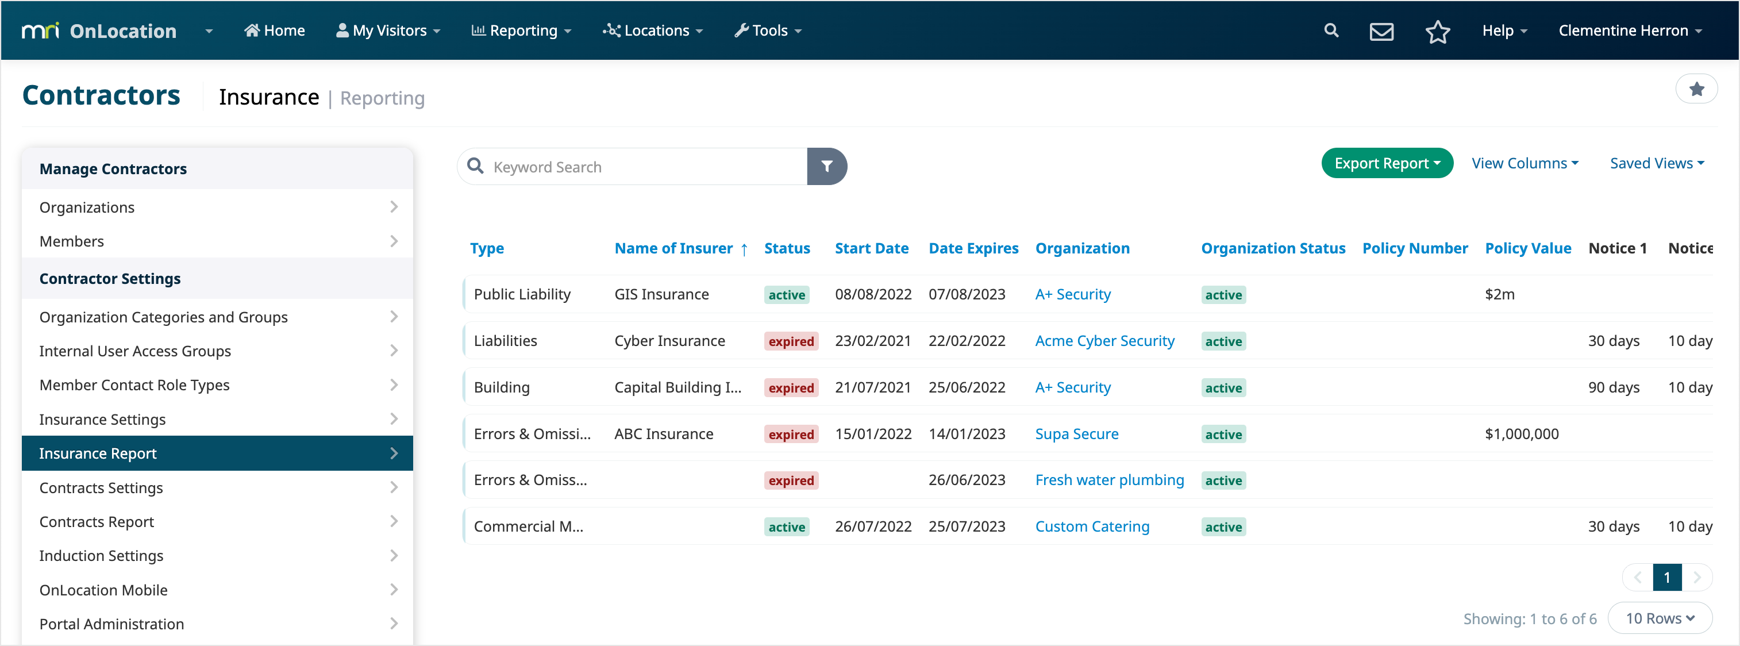Image resolution: width=1740 pixels, height=646 pixels.
Task: Open Insurance Settings in sidebar
Action: 217,419
